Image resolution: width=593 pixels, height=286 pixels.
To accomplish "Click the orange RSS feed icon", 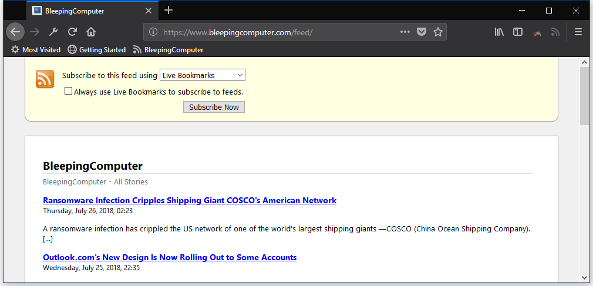I will (x=45, y=79).
